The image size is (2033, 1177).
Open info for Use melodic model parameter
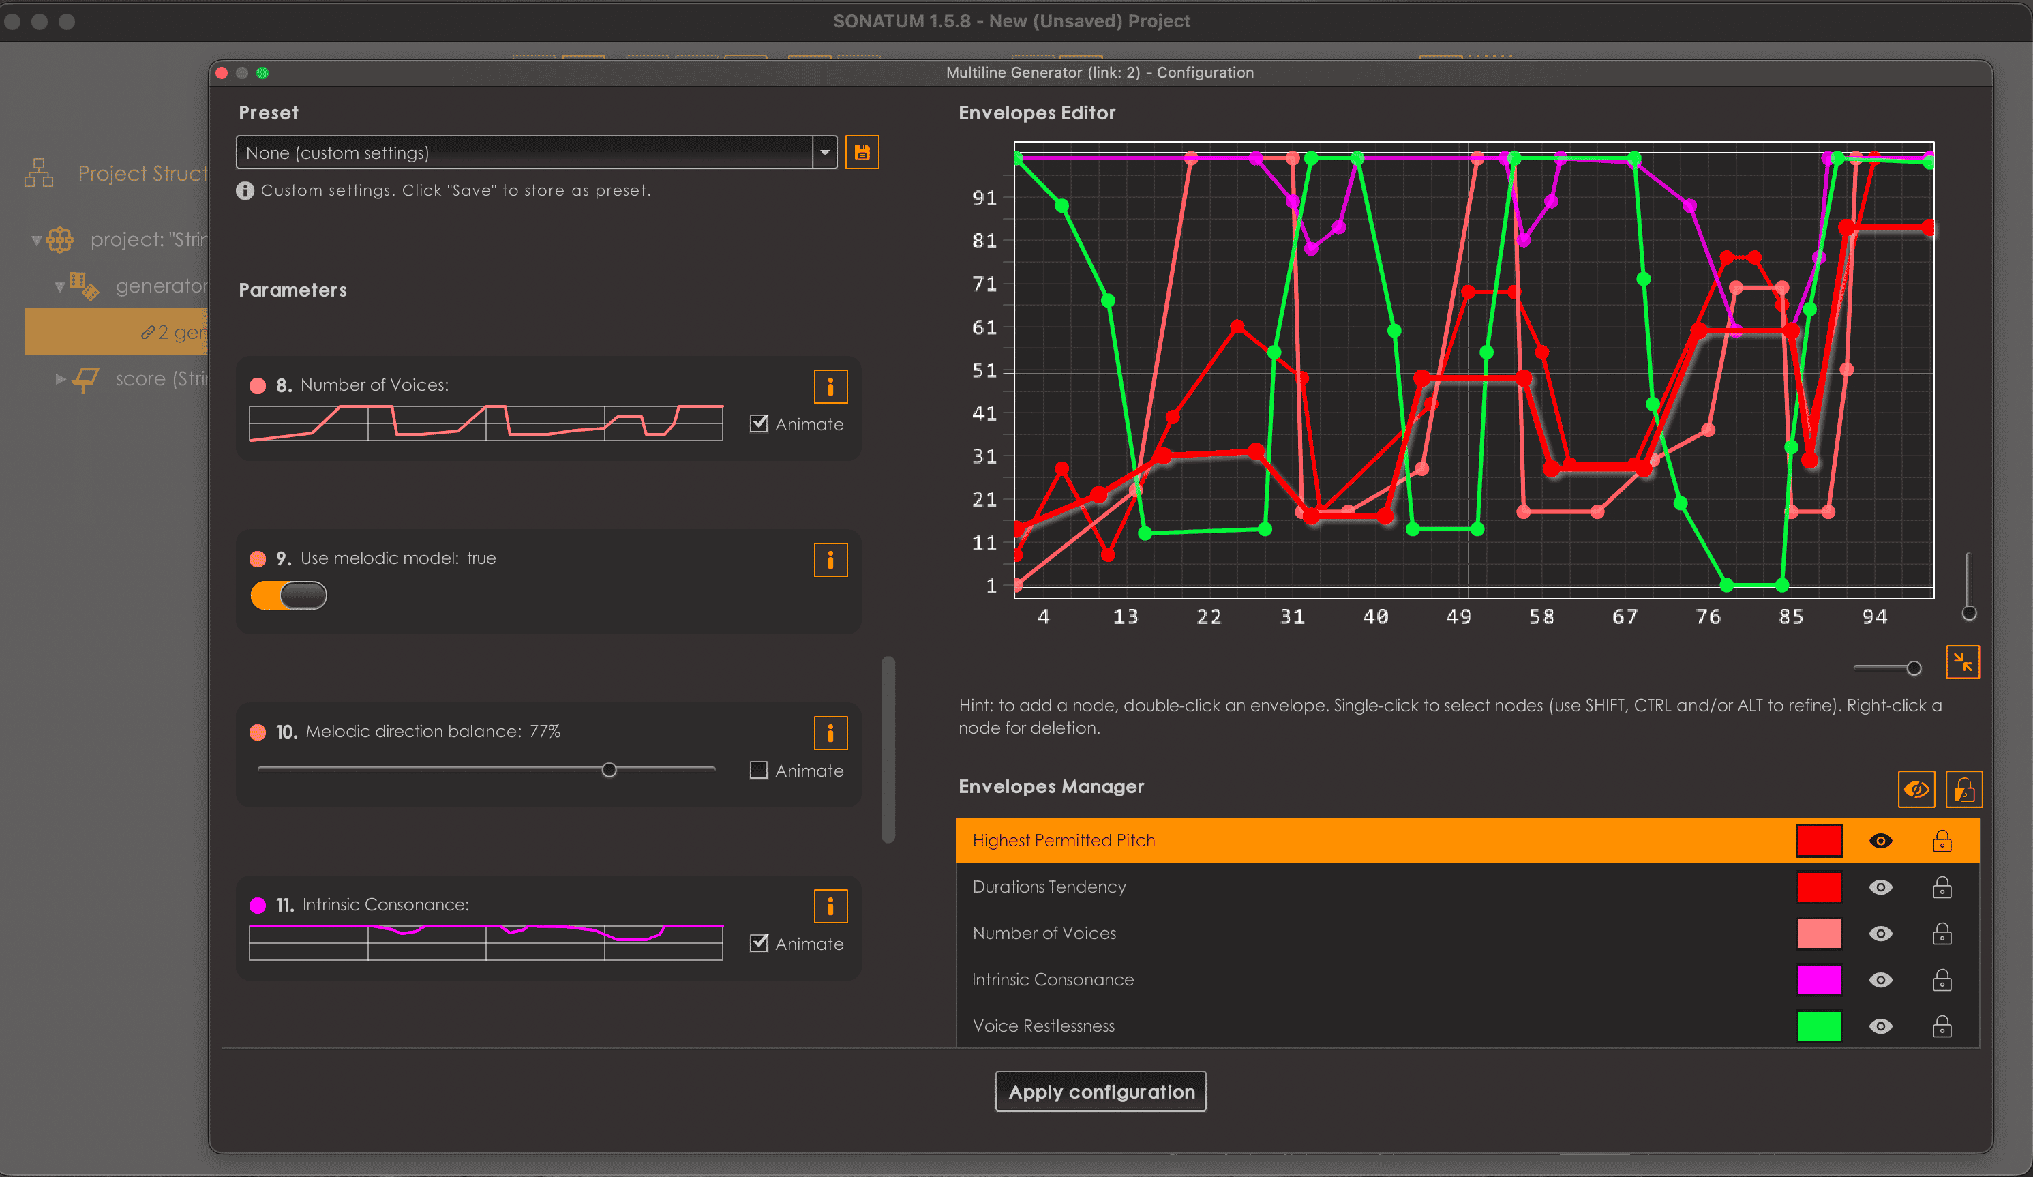[830, 560]
